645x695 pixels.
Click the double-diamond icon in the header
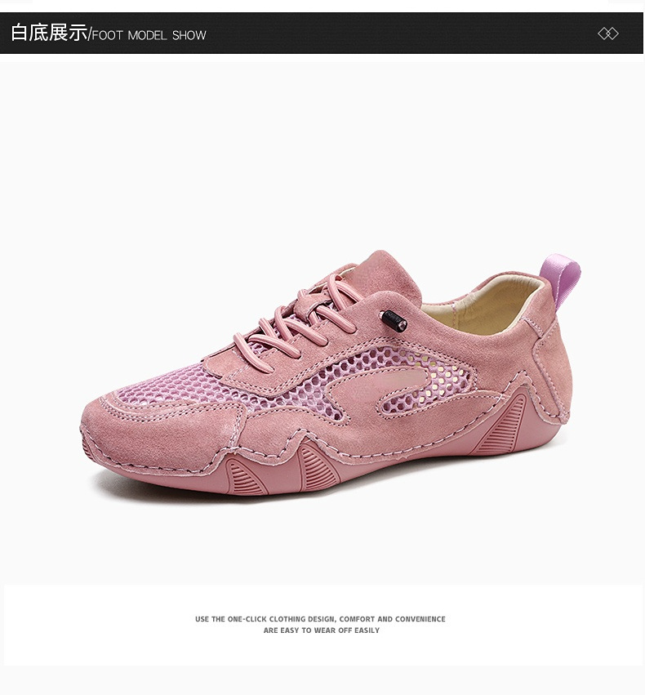607,33
